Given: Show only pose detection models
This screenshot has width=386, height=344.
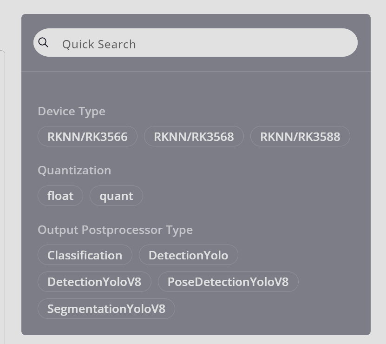Looking at the screenshot, I should pos(228,282).
